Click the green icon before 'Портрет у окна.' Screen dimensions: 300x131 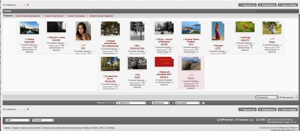(x=48, y=38)
